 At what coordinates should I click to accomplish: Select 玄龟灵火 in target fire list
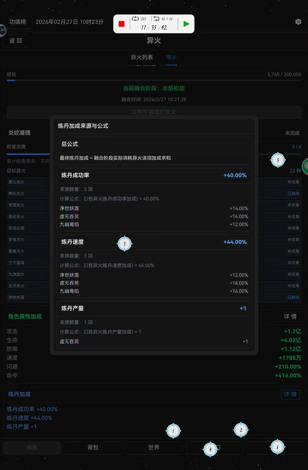(x=17, y=240)
